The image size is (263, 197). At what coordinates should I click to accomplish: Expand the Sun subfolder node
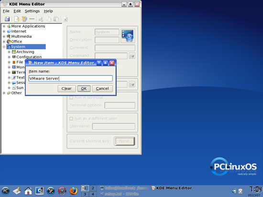coord(9,88)
